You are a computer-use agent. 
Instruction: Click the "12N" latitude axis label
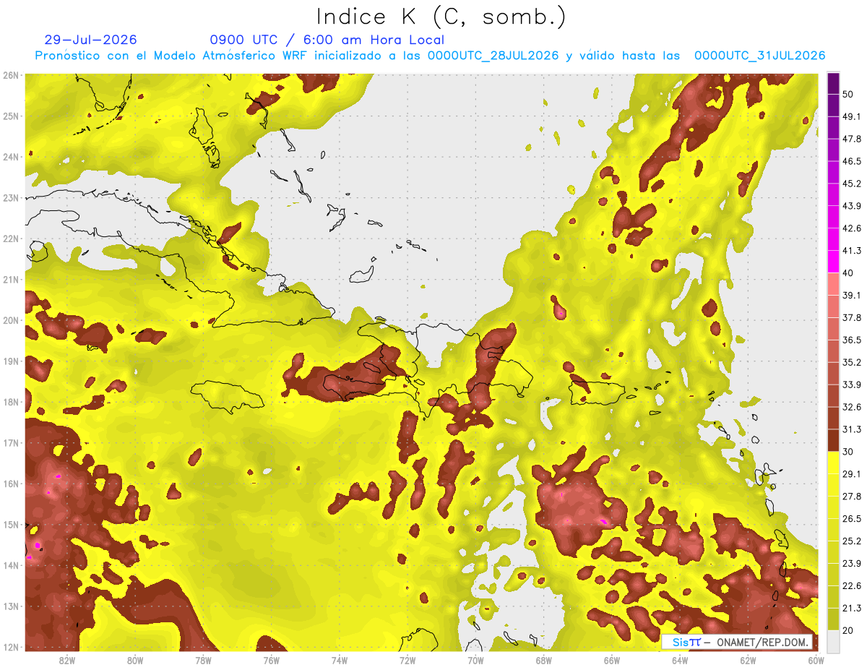click(x=11, y=647)
